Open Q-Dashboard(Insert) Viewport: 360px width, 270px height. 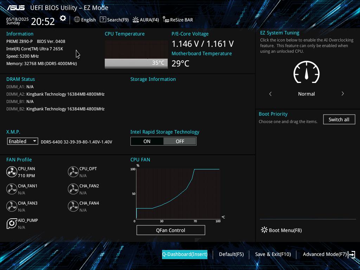185,255
